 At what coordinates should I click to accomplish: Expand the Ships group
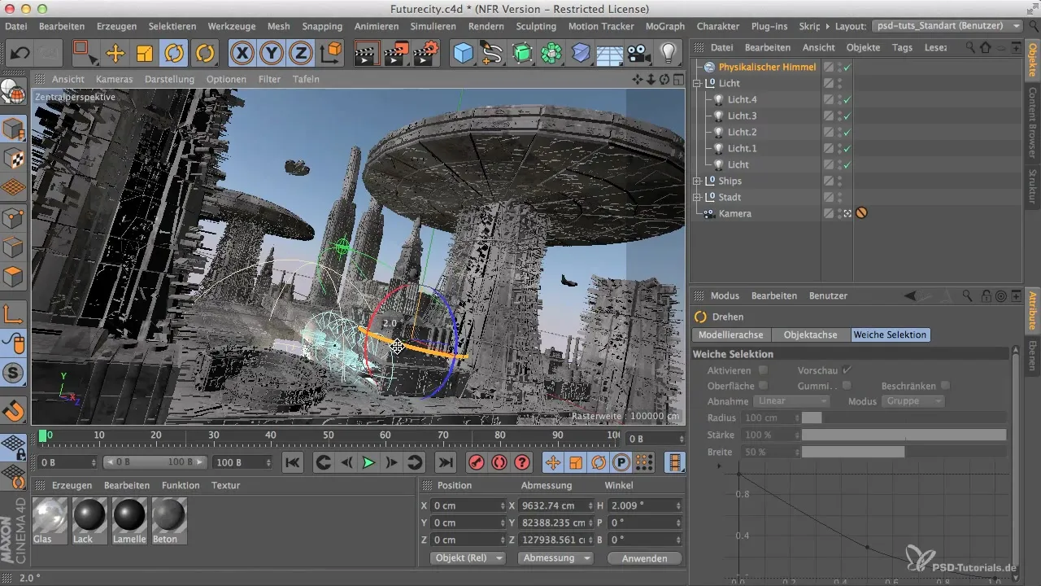pyautogui.click(x=697, y=181)
